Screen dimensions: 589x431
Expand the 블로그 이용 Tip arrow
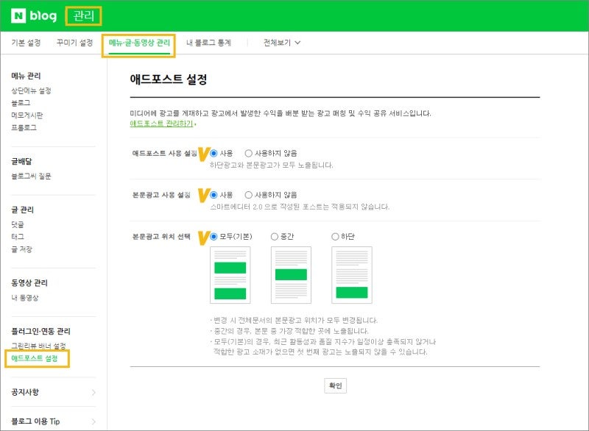click(93, 421)
